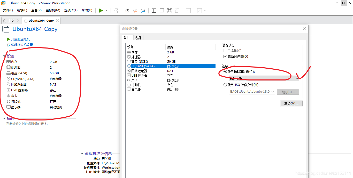Image resolution: width=353 pixels, height=178 pixels.
Task: Click the revert to snapshot icon
Action: tap(135, 10)
